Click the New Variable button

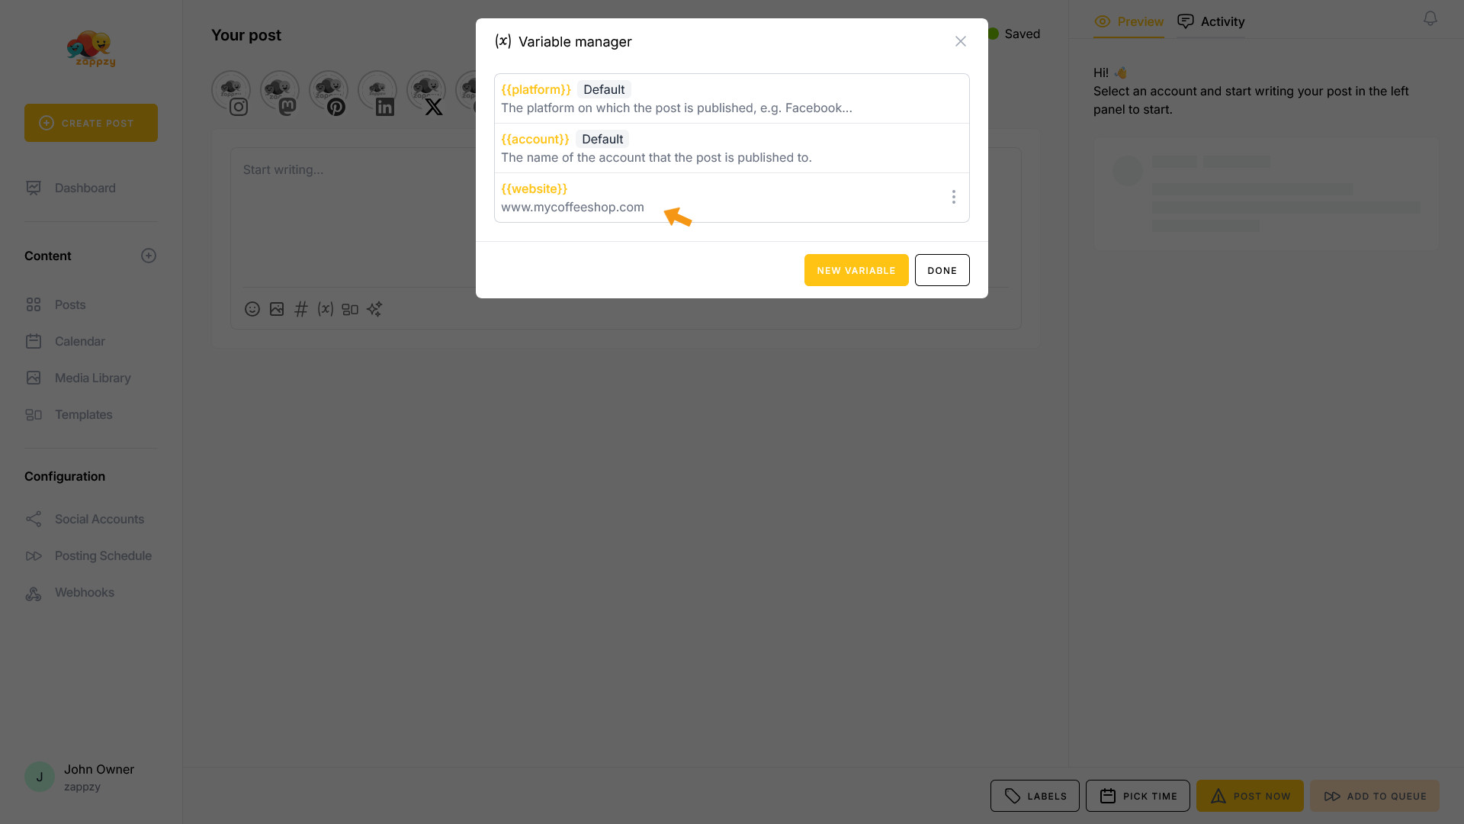click(x=856, y=270)
